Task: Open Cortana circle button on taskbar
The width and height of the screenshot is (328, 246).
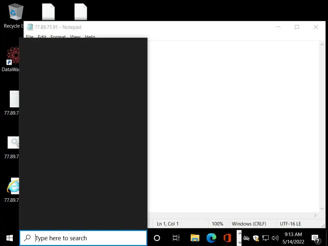Action: [157, 238]
